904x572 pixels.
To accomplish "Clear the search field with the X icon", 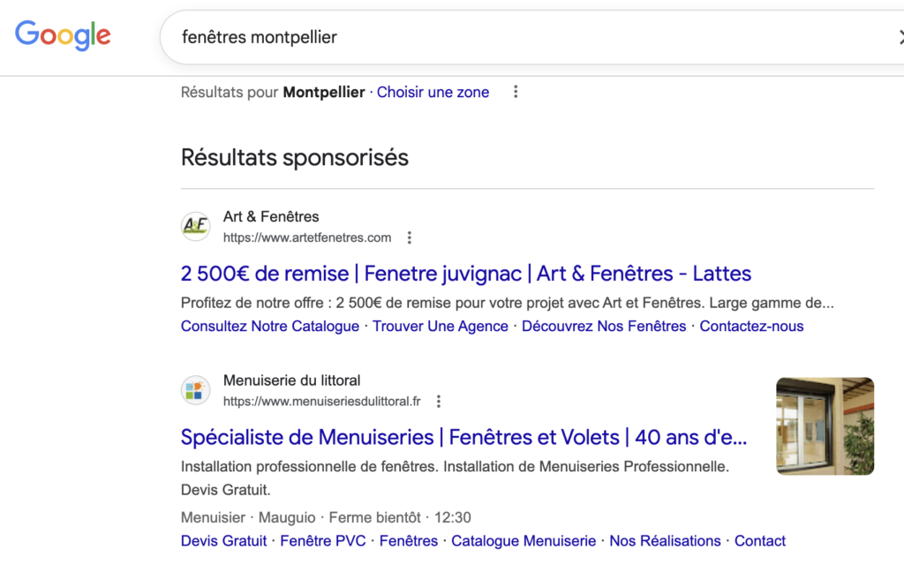I will [x=900, y=37].
